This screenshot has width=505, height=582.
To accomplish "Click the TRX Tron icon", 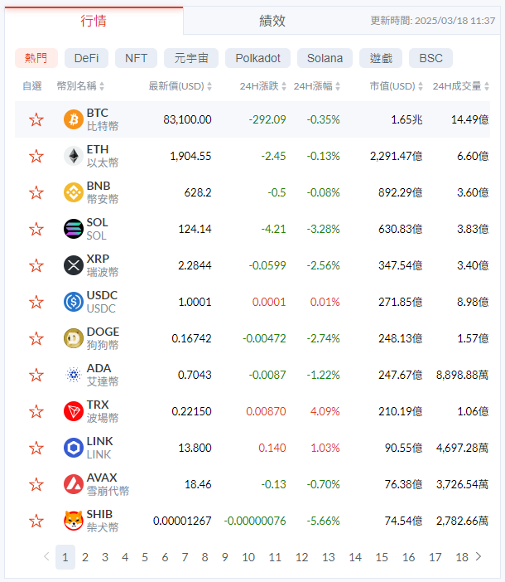I will pos(74,411).
